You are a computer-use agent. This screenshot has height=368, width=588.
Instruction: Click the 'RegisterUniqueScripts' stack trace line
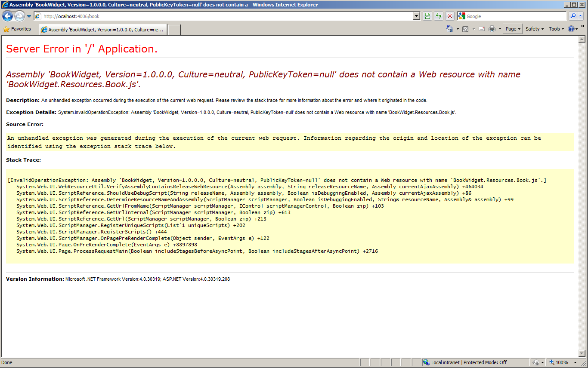coord(131,225)
